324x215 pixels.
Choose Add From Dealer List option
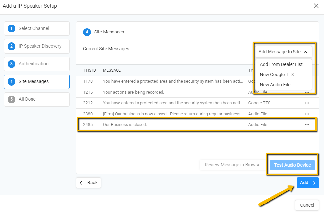click(x=281, y=64)
